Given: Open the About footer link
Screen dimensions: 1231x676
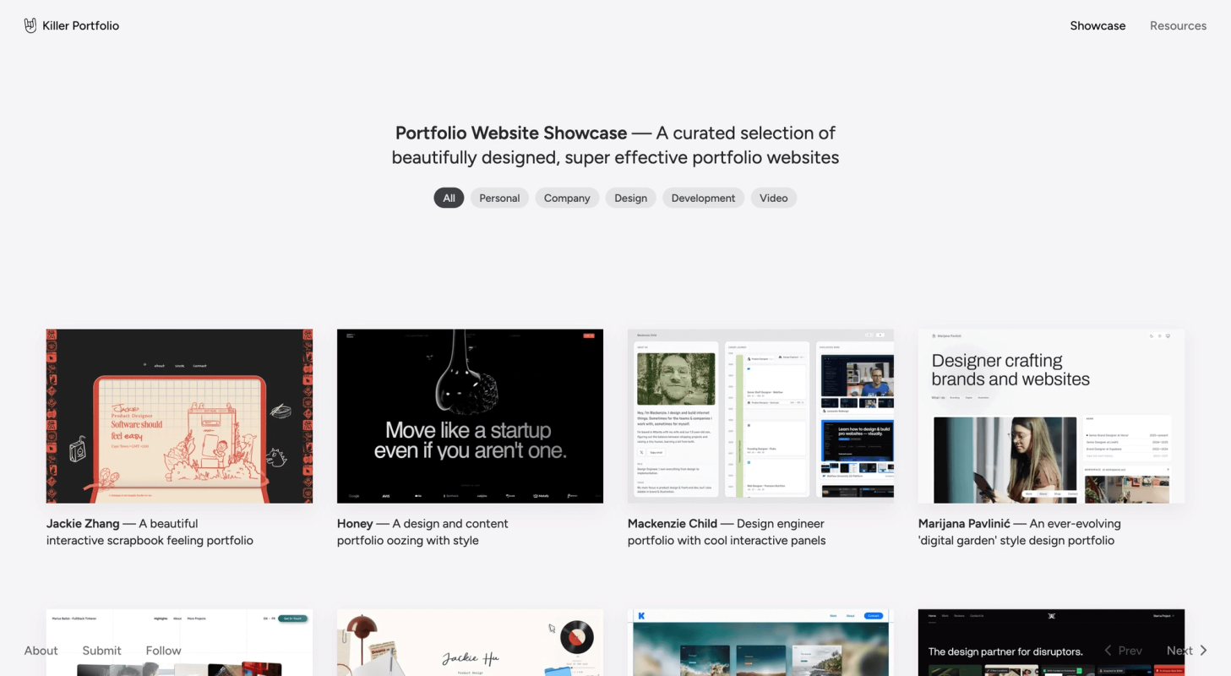Looking at the screenshot, I should click(41, 651).
